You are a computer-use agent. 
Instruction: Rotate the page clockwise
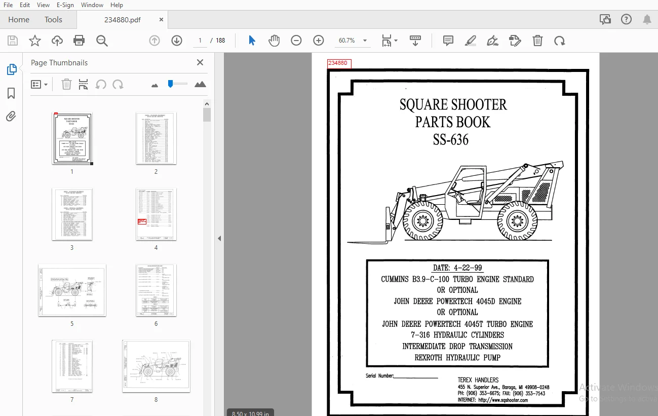pos(560,41)
